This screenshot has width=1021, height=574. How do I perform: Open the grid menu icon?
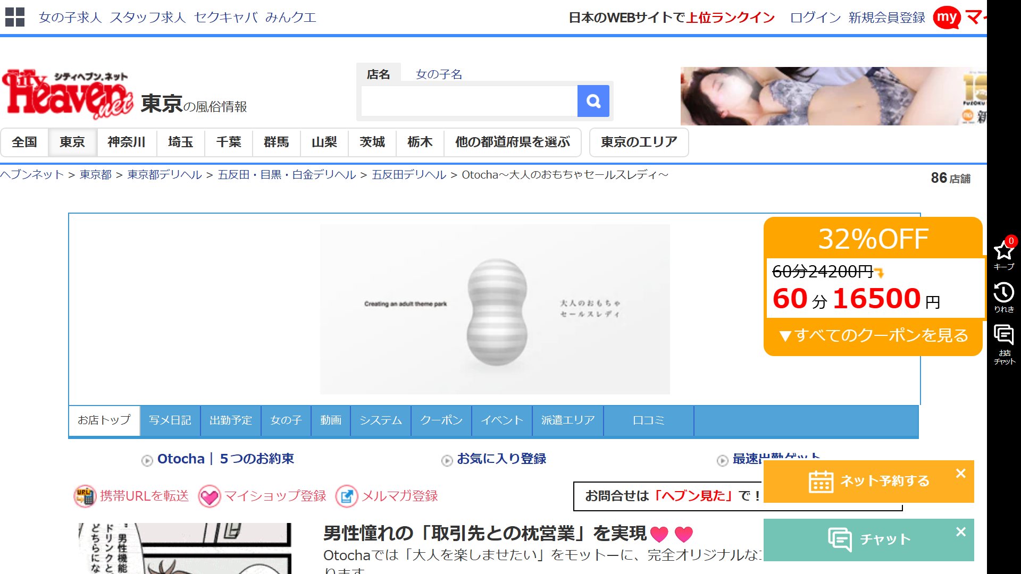click(15, 17)
